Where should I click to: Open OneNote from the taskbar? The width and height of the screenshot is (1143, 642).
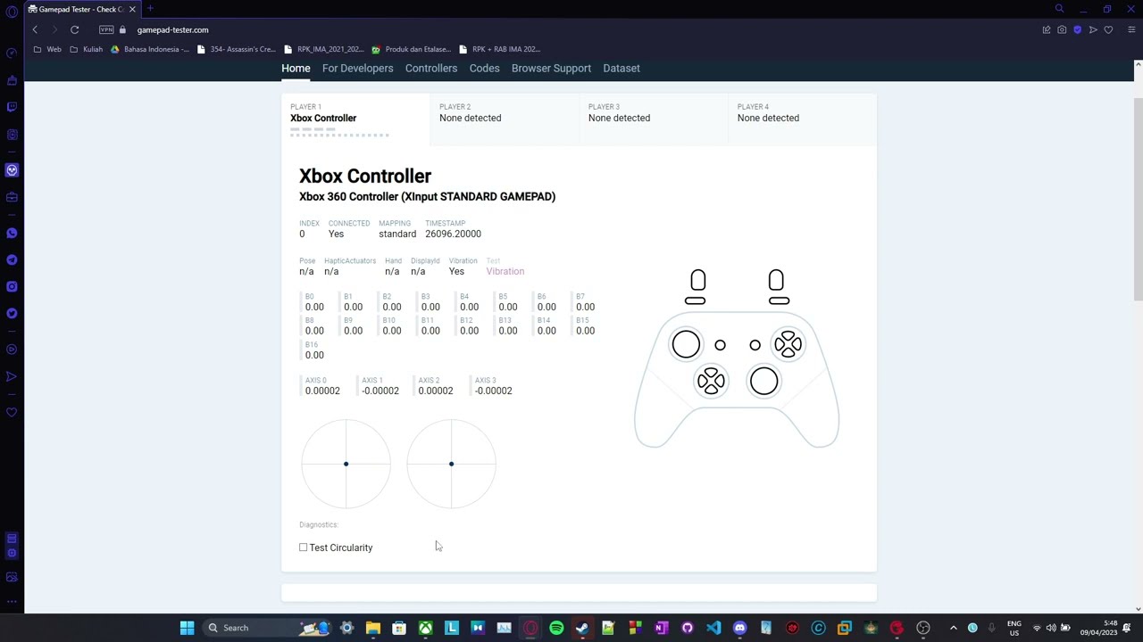click(661, 628)
